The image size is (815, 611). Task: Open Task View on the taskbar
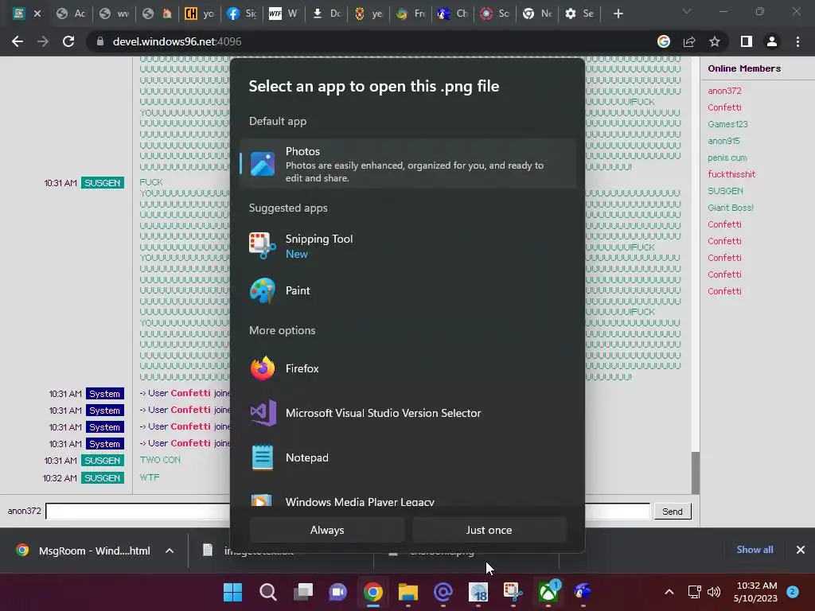303,592
